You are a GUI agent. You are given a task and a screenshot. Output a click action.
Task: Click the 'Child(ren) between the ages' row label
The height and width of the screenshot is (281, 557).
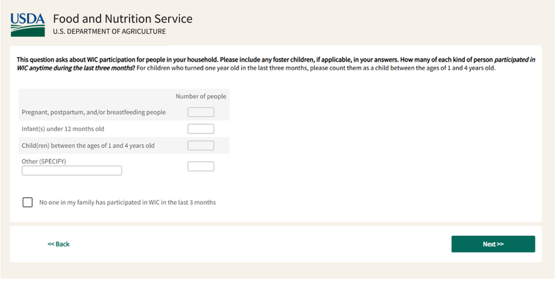88,146
